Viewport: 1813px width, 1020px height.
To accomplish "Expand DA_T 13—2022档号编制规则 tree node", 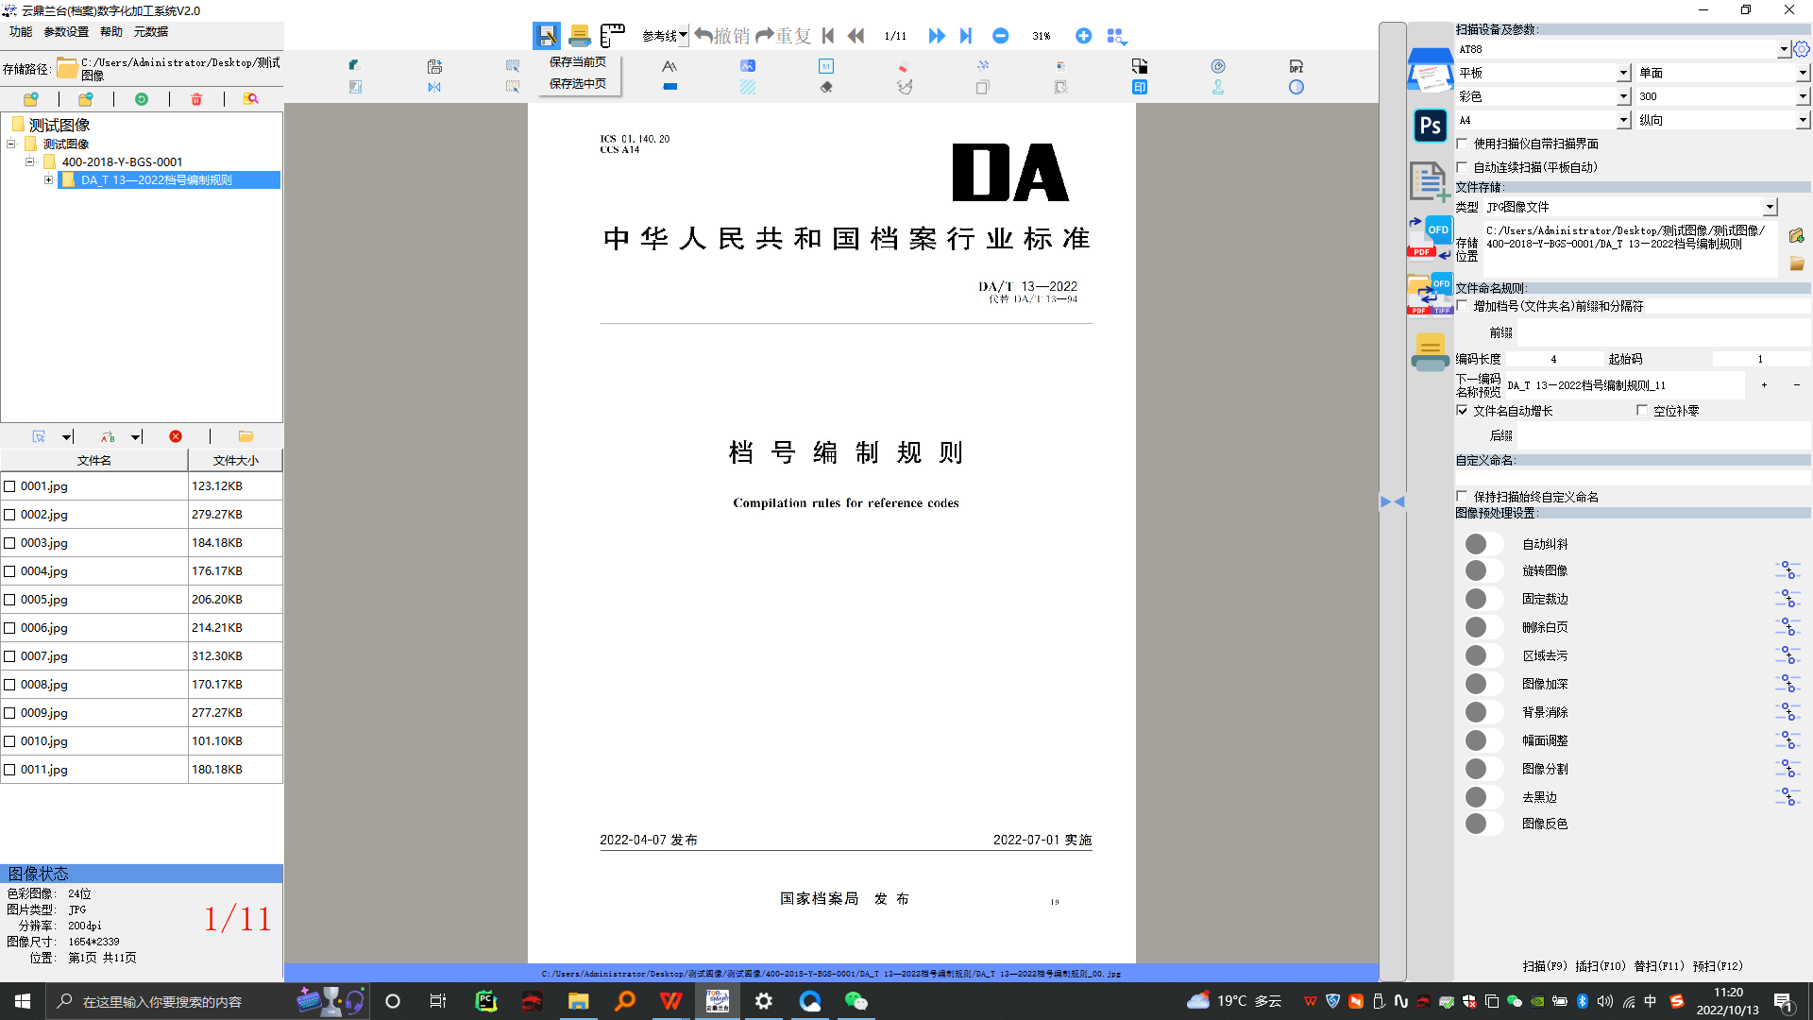I will point(48,179).
